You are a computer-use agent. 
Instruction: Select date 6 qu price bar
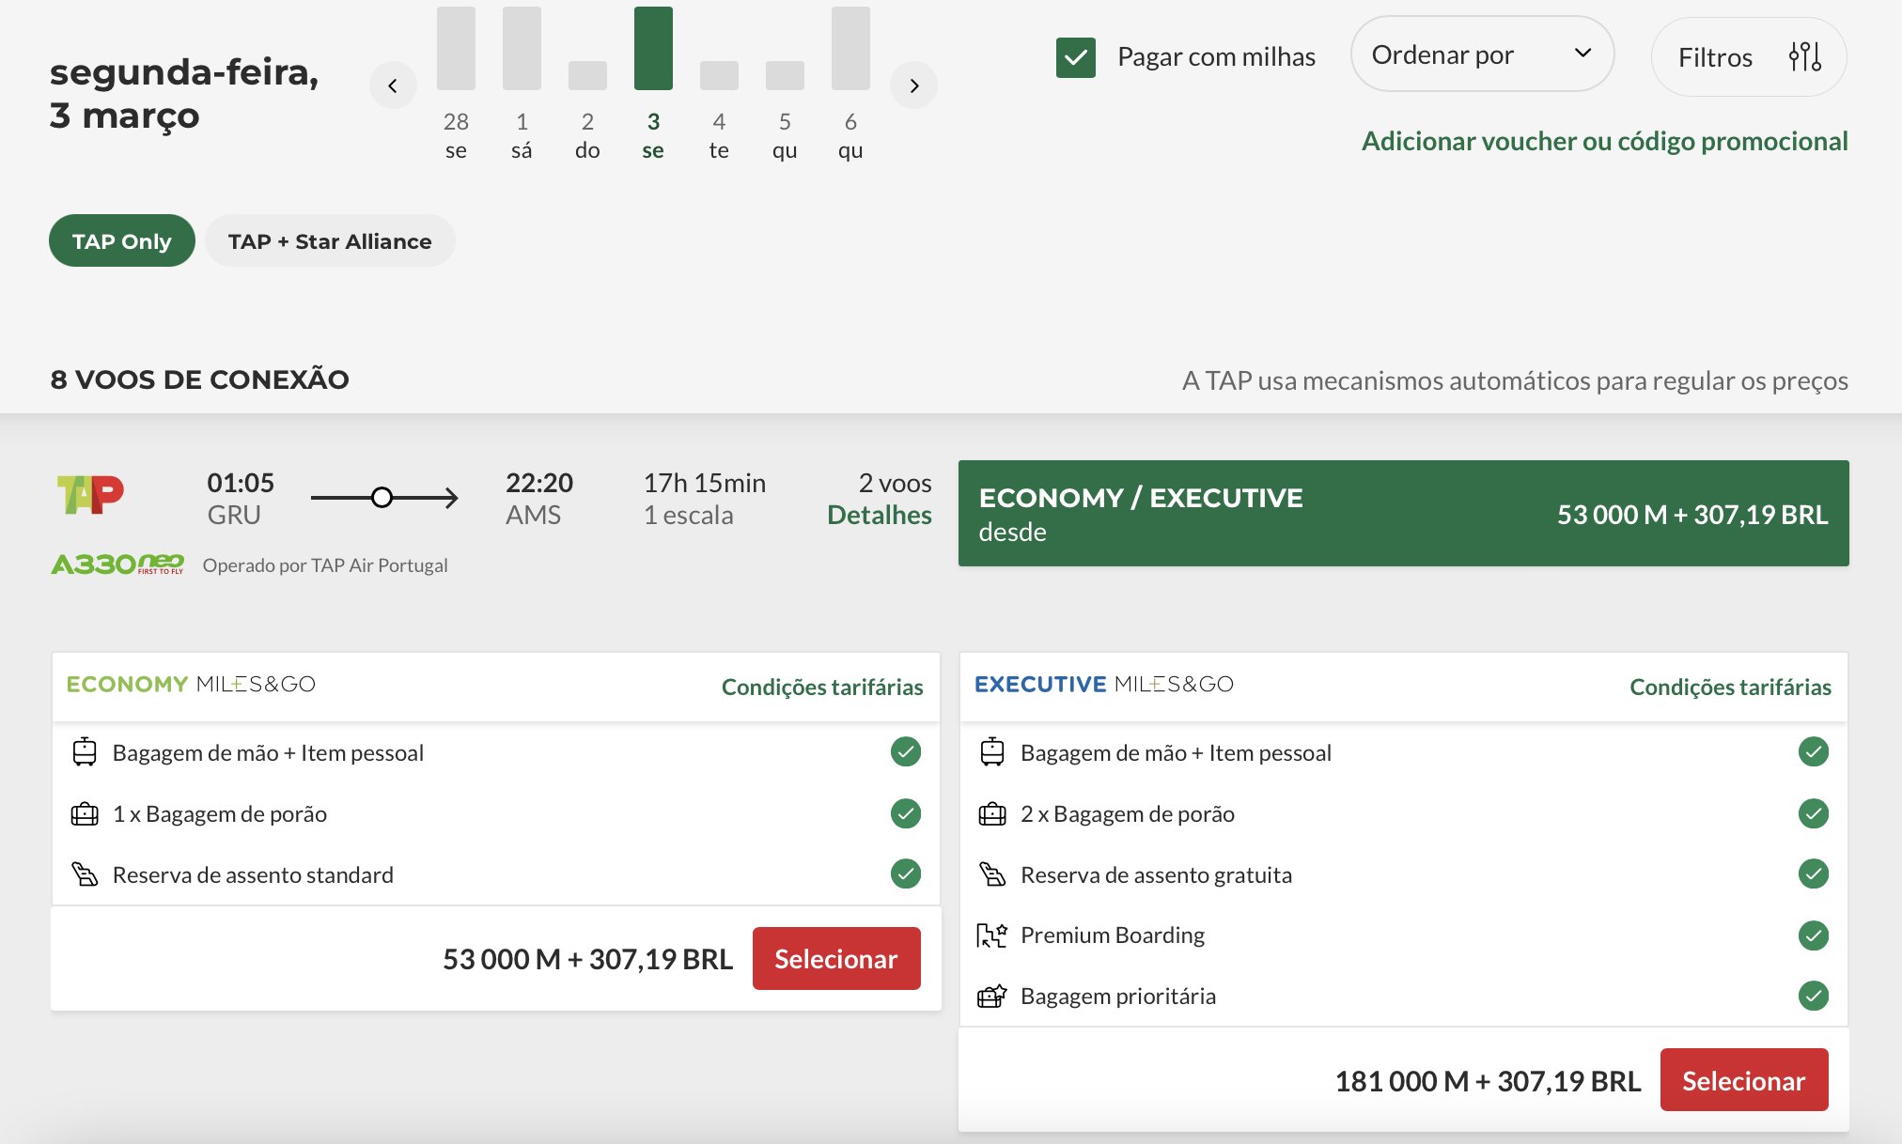click(850, 48)
